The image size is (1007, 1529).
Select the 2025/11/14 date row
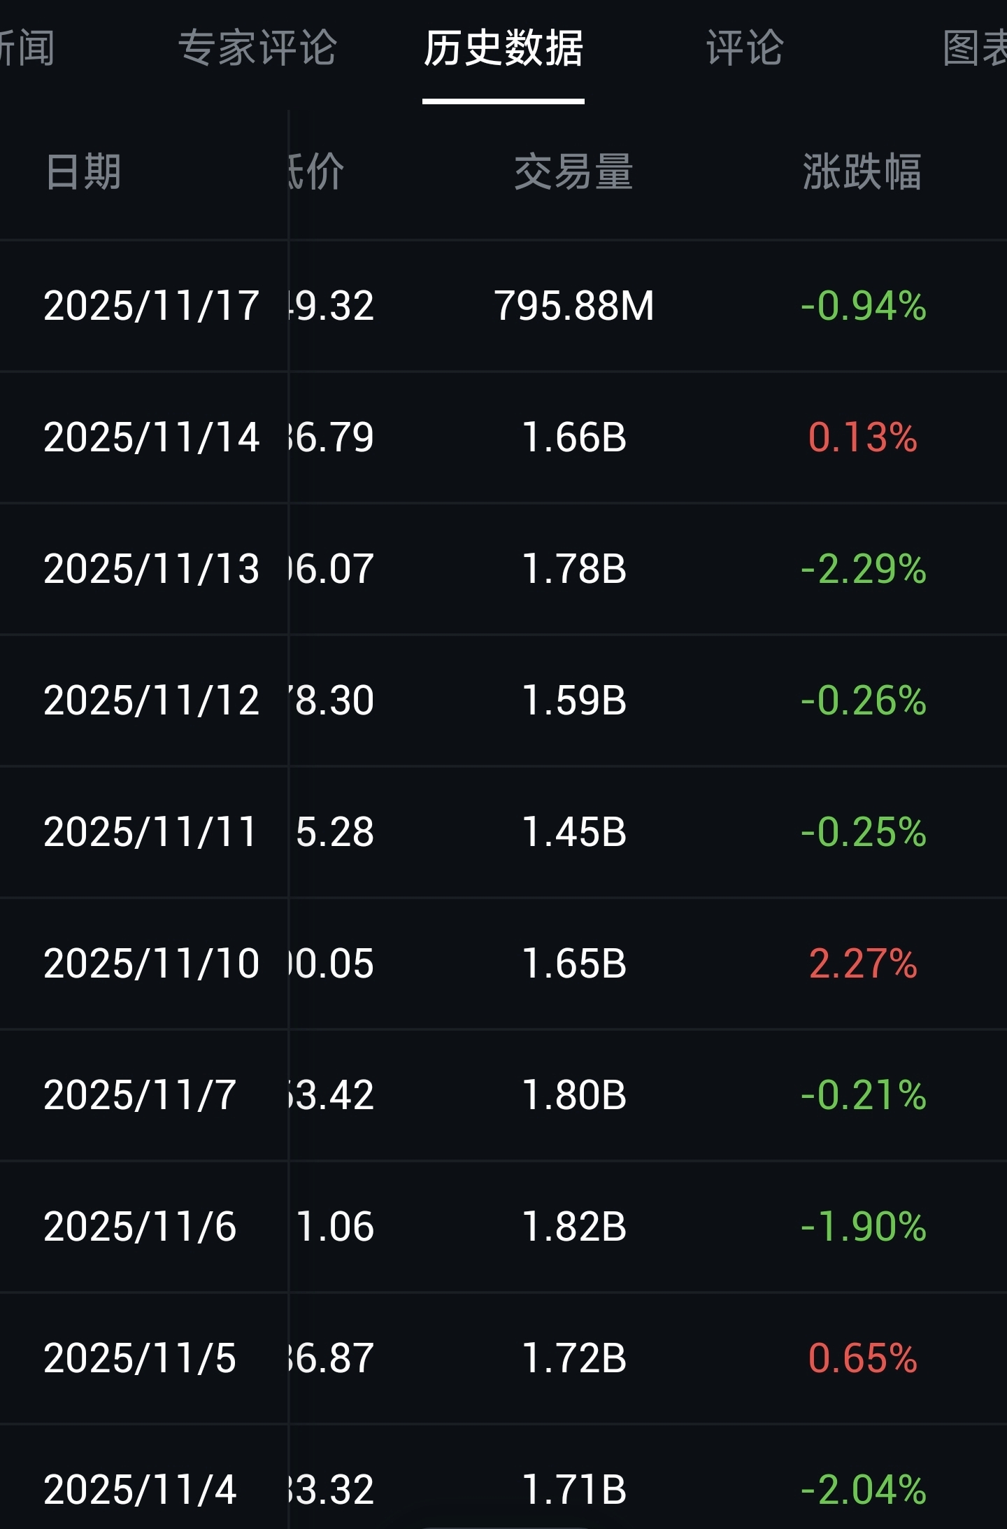coord(151,437)
